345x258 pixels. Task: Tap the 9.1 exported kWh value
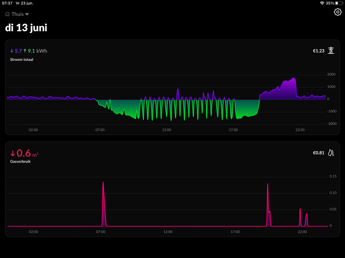coord(31,51)
